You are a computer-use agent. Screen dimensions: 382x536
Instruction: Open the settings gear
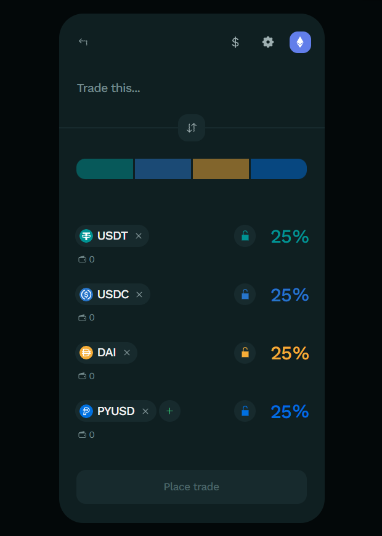[268, 42]
